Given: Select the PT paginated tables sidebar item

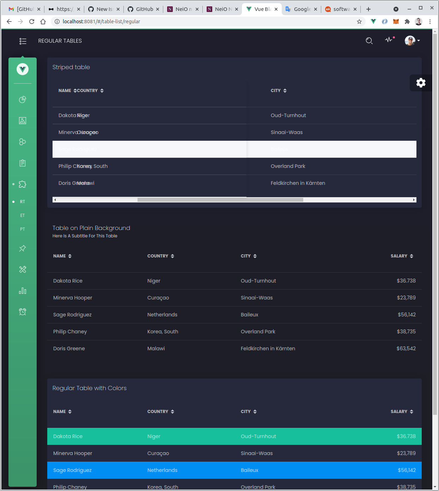Looking at the screenshot, I should tap(23, 229).
